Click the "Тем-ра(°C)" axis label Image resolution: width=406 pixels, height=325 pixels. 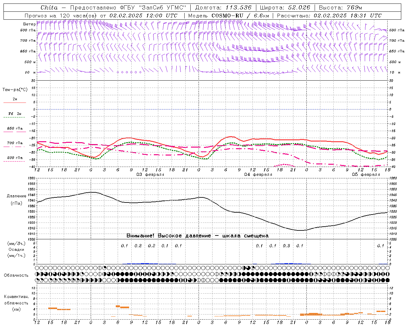(15, 90)
